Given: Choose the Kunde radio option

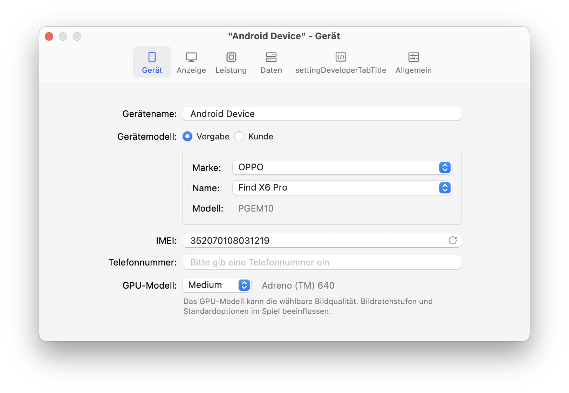Looking at the screenshot, I should point(239,136).
